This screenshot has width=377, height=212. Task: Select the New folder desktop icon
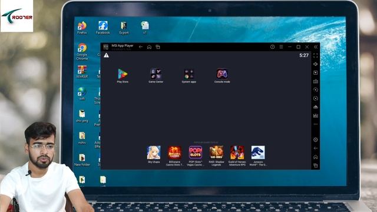82,160
